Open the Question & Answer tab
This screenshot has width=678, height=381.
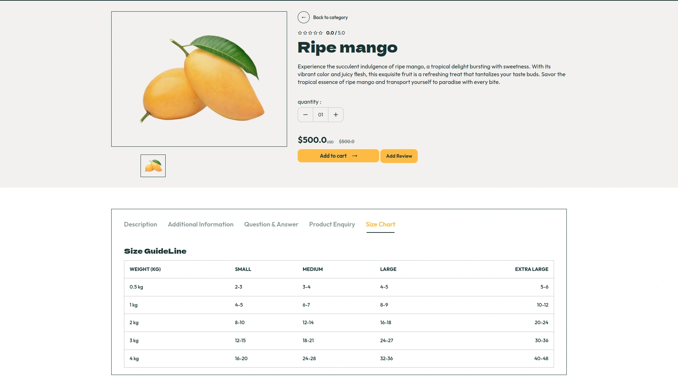pos(271,224)
